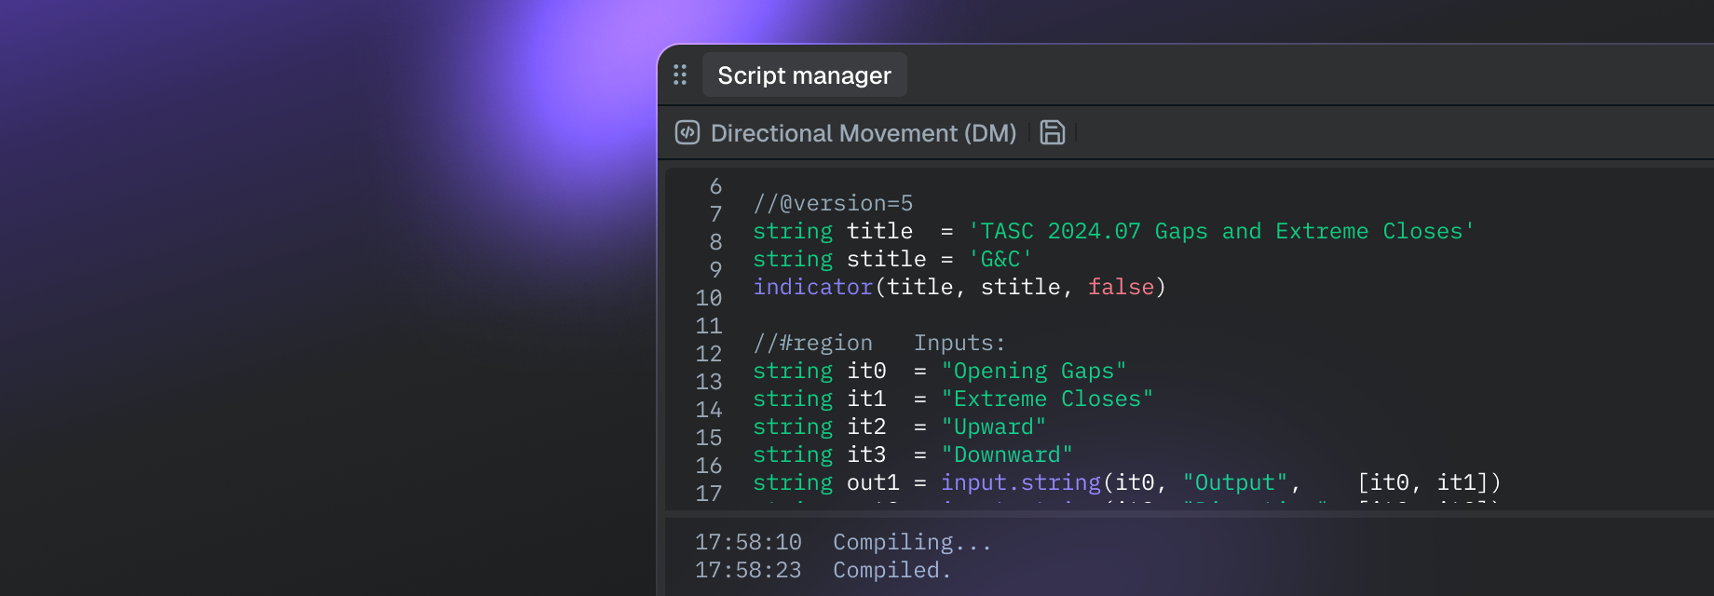The image size is (1714, 596).
Task: Save the script with the floppy disk icon
Action: 1053,133
